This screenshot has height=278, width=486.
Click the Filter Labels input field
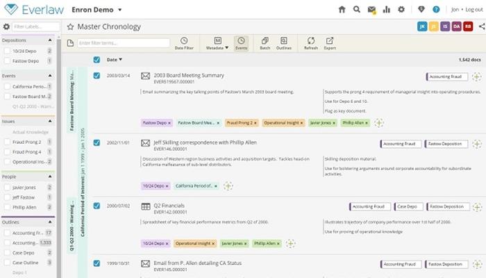pos(35,26)
